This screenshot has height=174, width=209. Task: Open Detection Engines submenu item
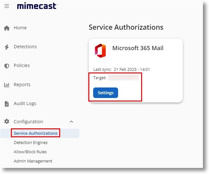click(31, 143)
